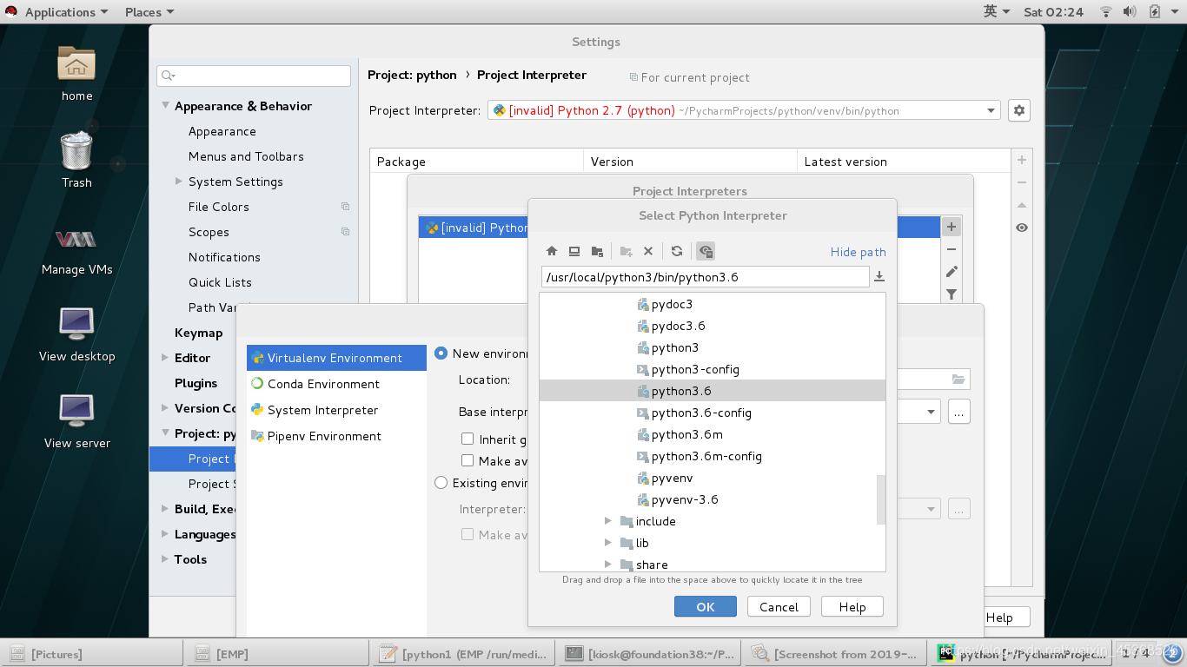This screenshot has height=667, width=1187.
Task: Edit interpreter with pencil icon
Action: (952, 272)
